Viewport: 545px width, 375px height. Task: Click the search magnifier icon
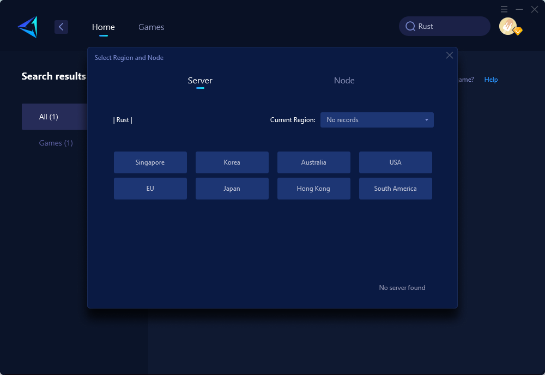410,26
